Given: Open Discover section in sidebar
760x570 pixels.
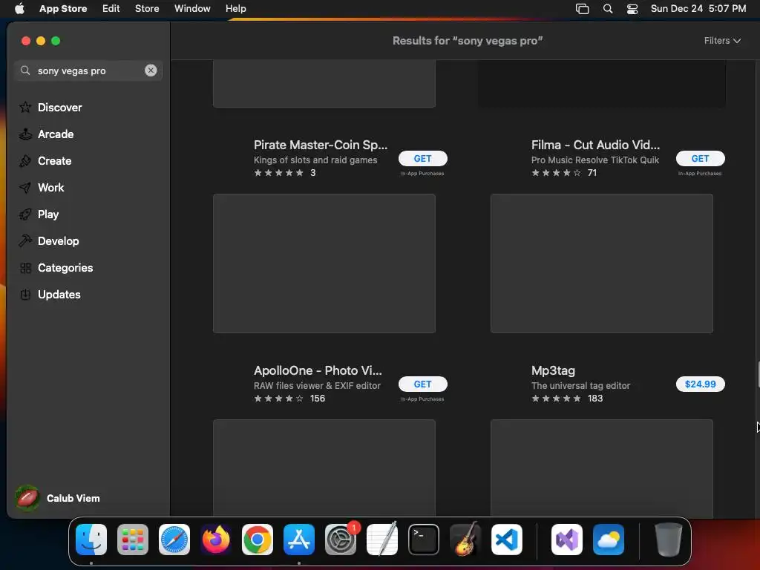Looking at the screenshot, I should pos(59,107).
